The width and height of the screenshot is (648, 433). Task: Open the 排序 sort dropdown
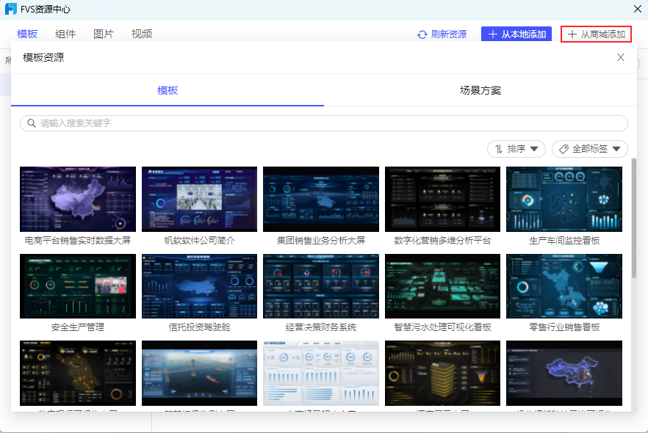tap(516, 149)
